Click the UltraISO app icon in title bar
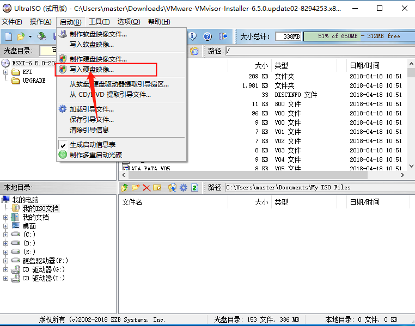The height and width of the screenshot is (326, 415). (x=7, y=8)
